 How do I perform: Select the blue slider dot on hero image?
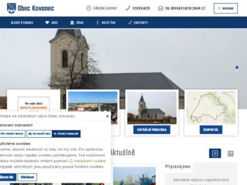[x=237, y=68]
